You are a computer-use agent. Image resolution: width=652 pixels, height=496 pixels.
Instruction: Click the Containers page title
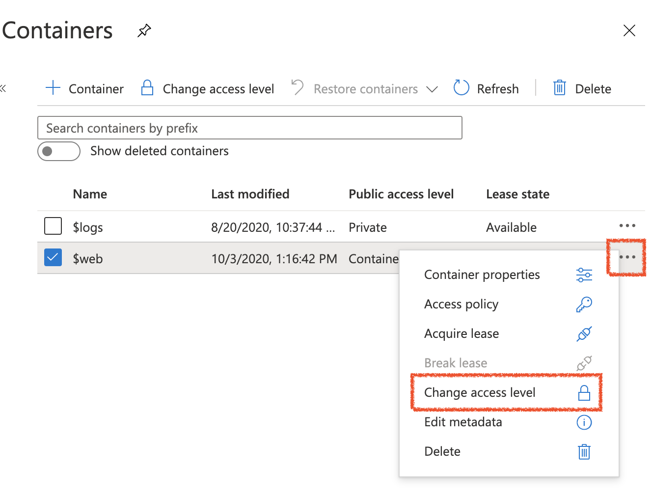(57, 30)
